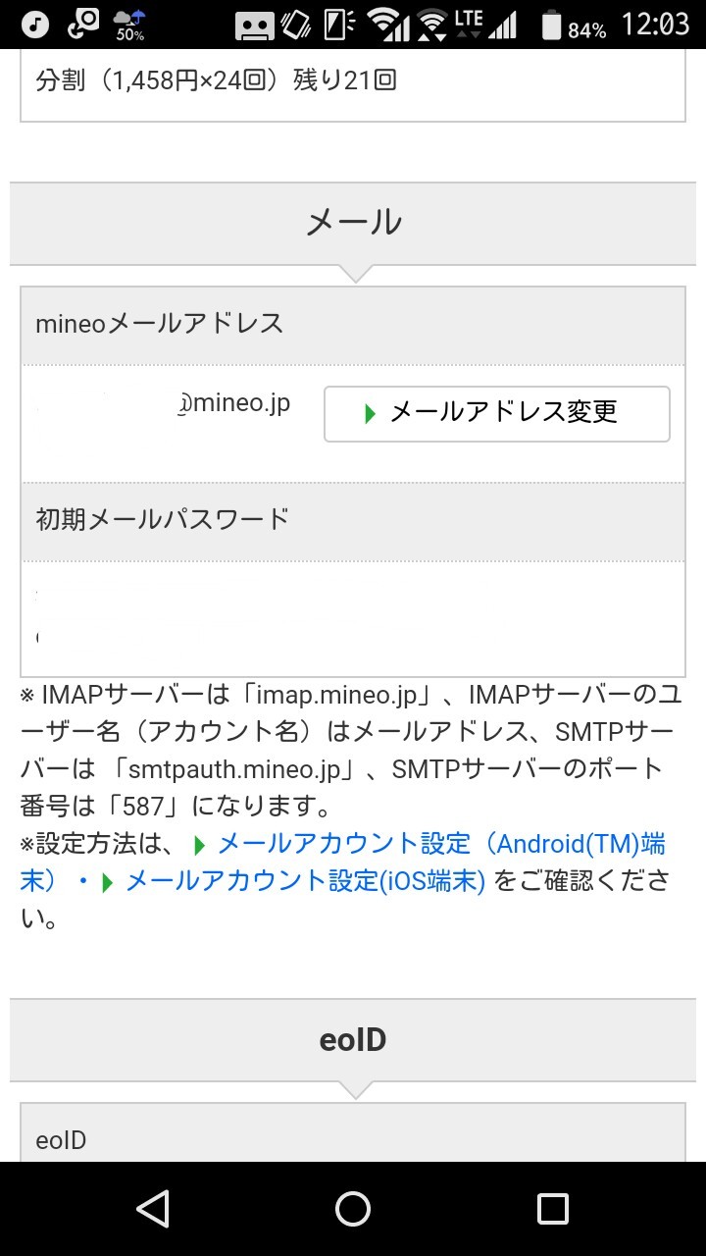Tap the mineoメールアドレス label row
Viewport: 706px width, 1256px height.
coord(353,324)
